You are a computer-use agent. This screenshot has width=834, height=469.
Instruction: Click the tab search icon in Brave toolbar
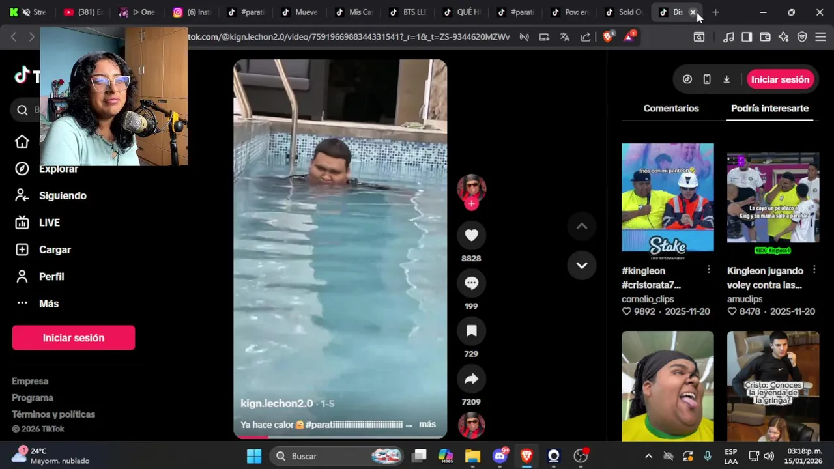[698, 37]
